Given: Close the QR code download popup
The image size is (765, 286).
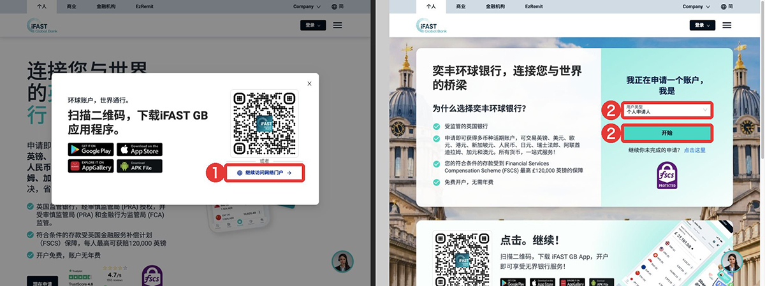Looking at the screenshot, I should pyautogui.click(x=309, y=83).
